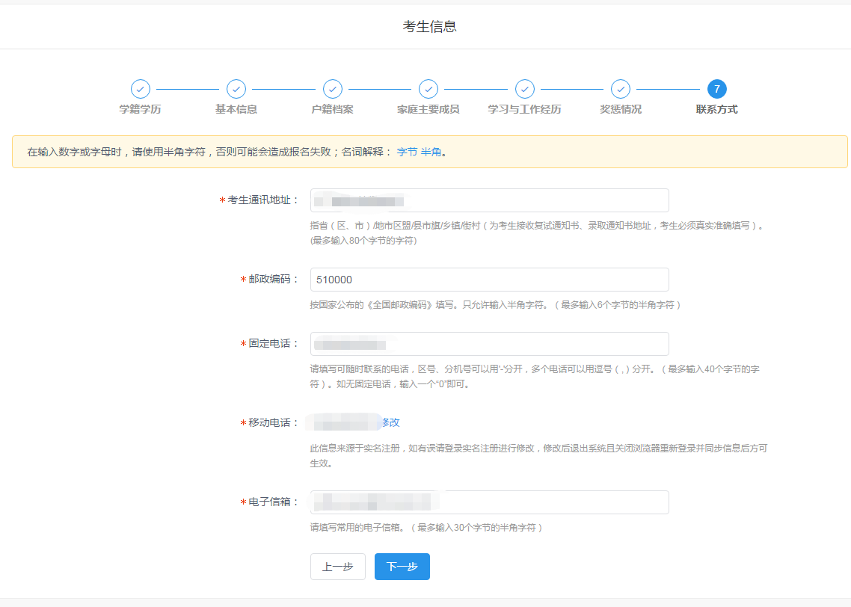Viewport: 851px width, 607px height.
Task: Open the 字节 explanation link
Action: [x=407, y=152]
